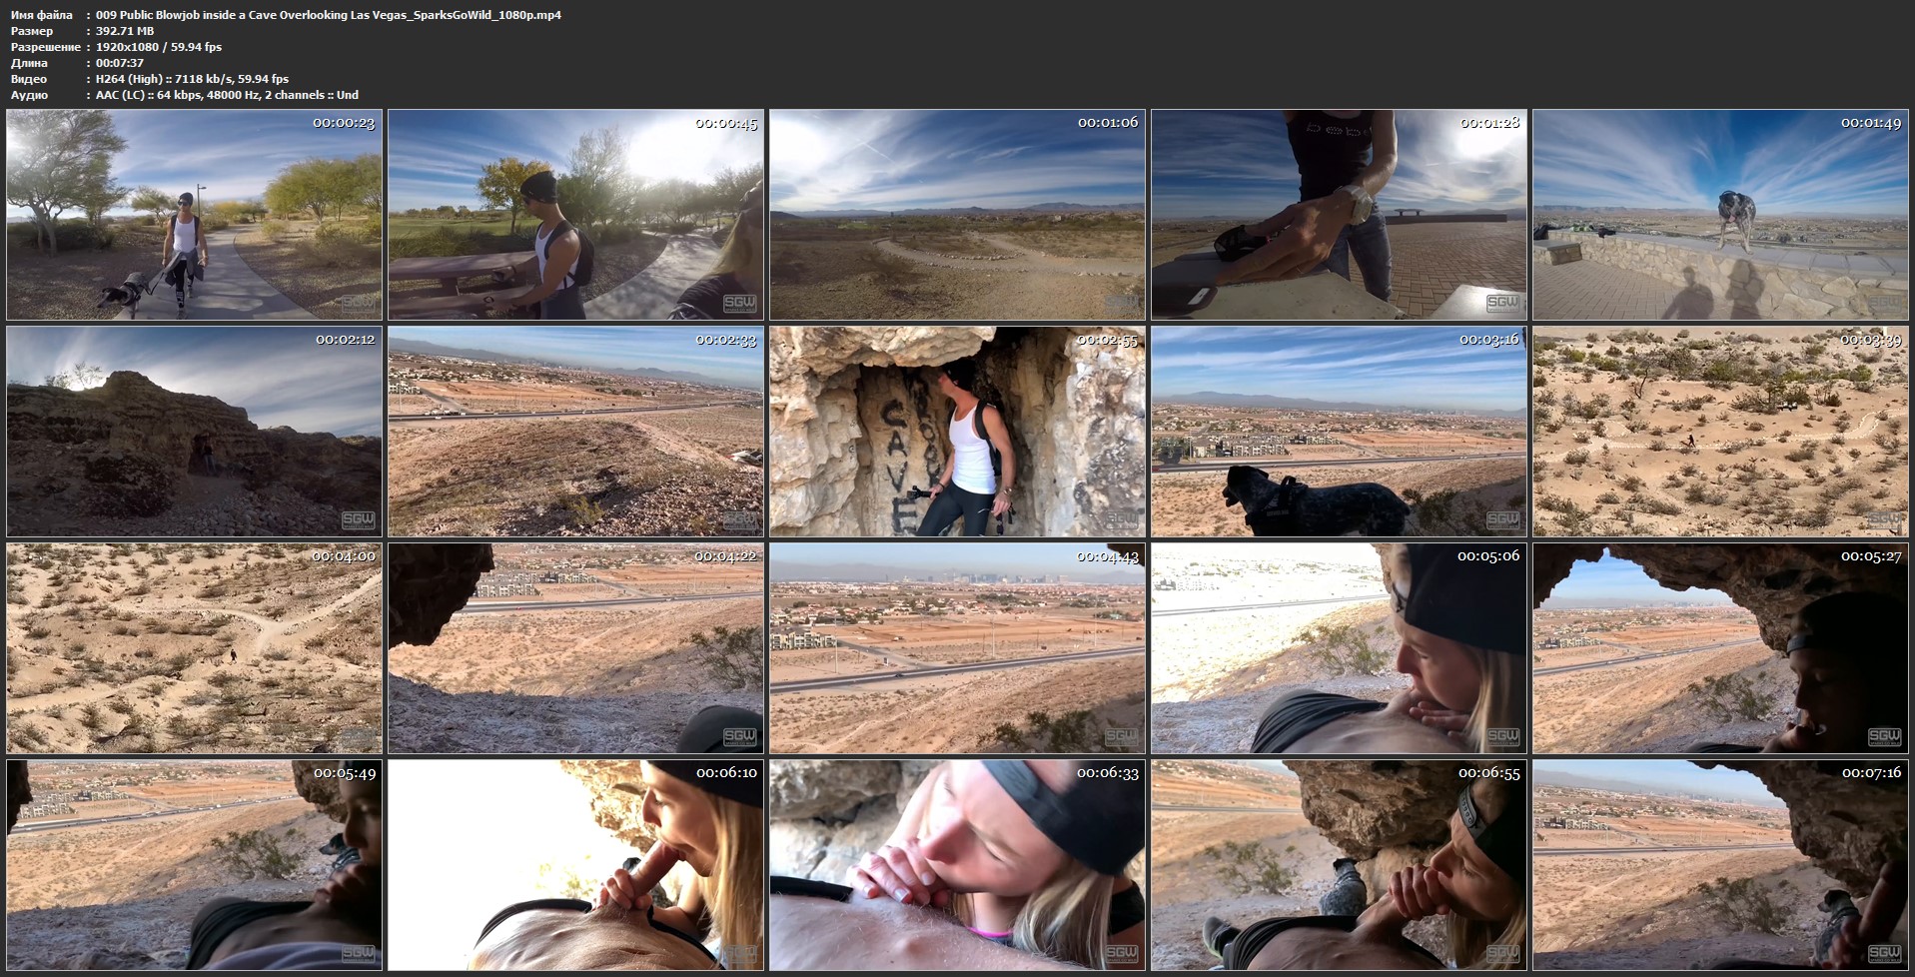Pick the frame timestamped 00:02:55
1915x977 pixels.
click(x=957, y=432)
